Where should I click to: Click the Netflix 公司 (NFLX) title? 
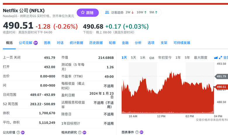[24, 10]
